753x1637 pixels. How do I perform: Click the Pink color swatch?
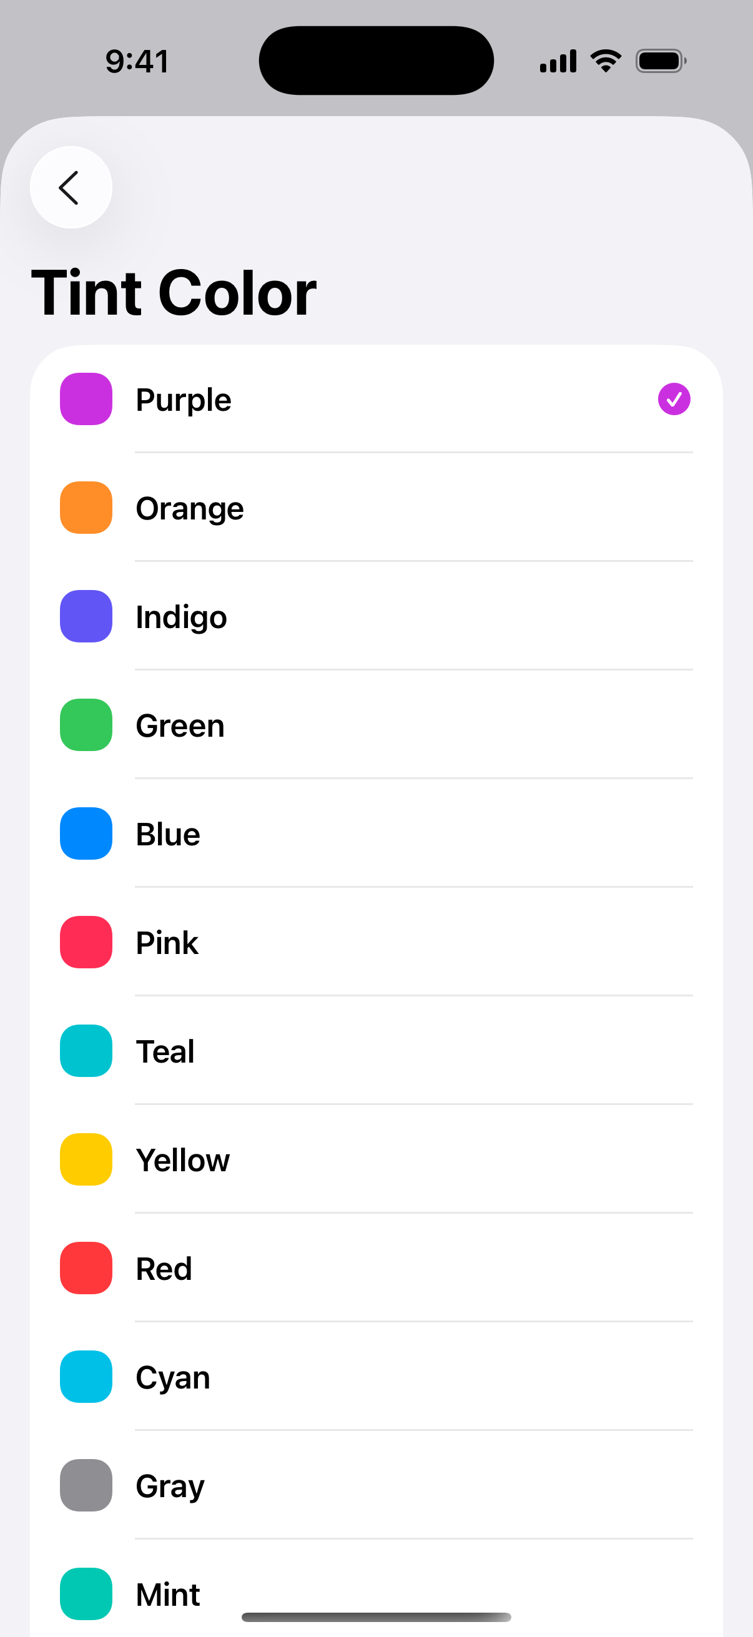[x=86, y=942]
